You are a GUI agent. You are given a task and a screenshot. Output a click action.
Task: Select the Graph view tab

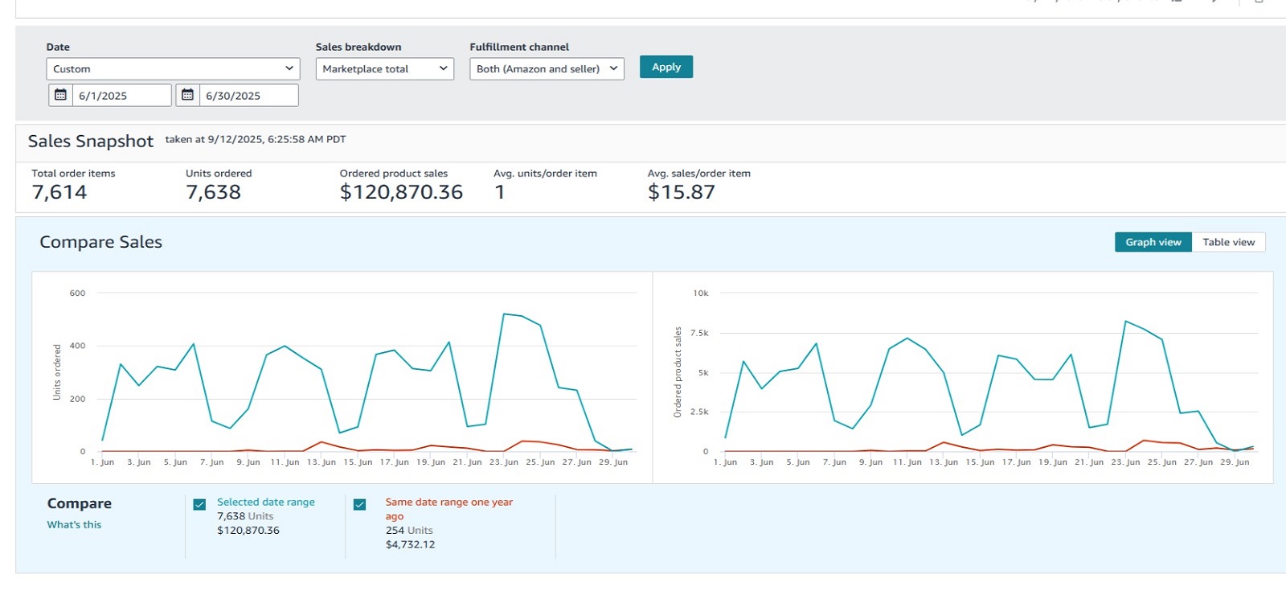[1153, 242]
